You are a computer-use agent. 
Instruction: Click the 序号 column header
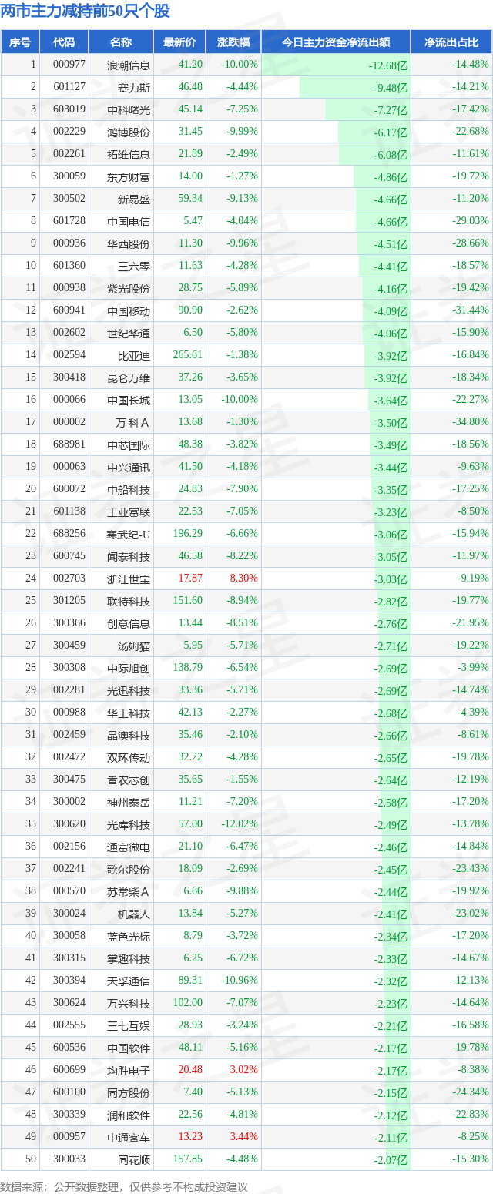[20, 42]
